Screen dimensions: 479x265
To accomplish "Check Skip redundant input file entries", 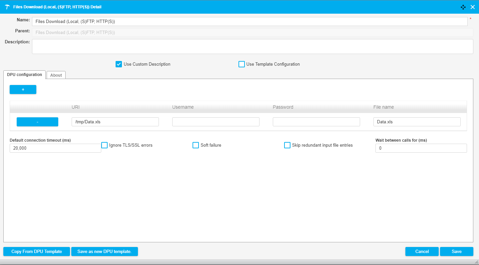I will tap(287, 145).
